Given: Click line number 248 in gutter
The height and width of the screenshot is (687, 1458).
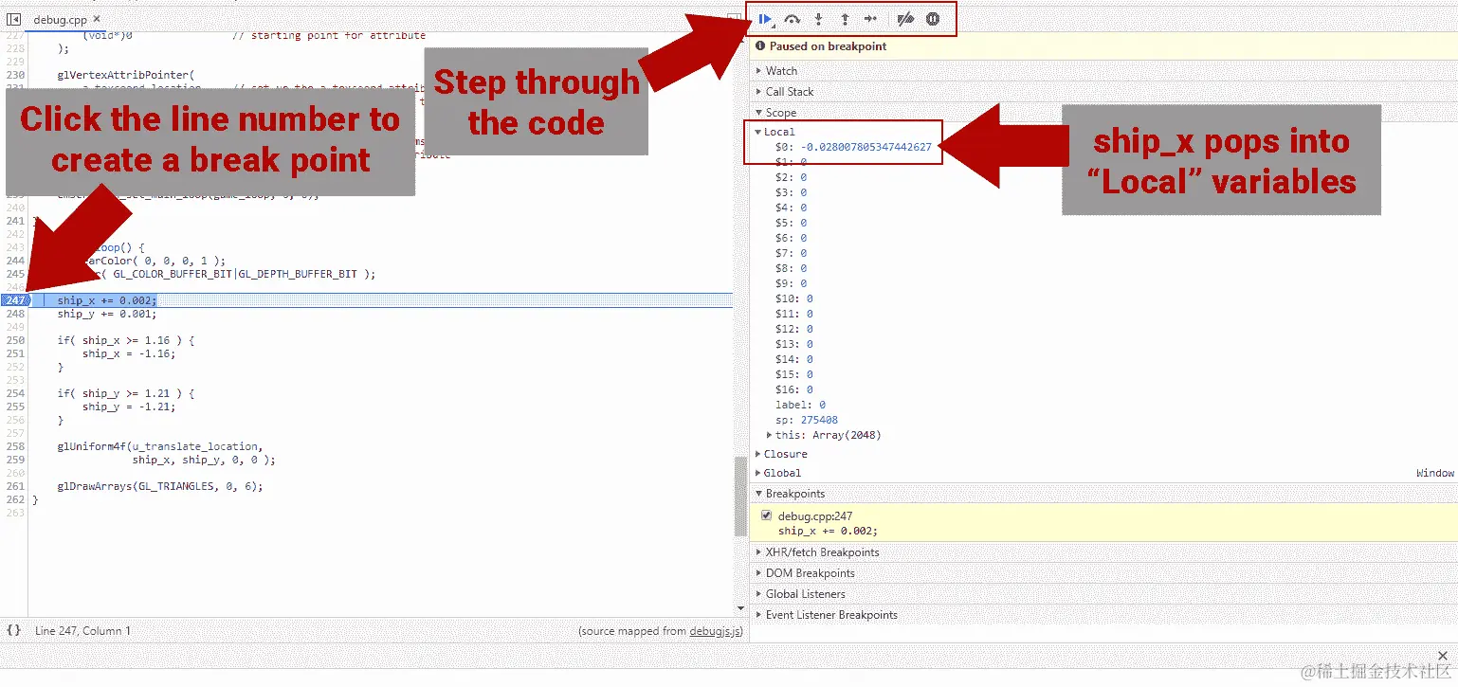Looking at the screenshot, I should pos(14,314).
